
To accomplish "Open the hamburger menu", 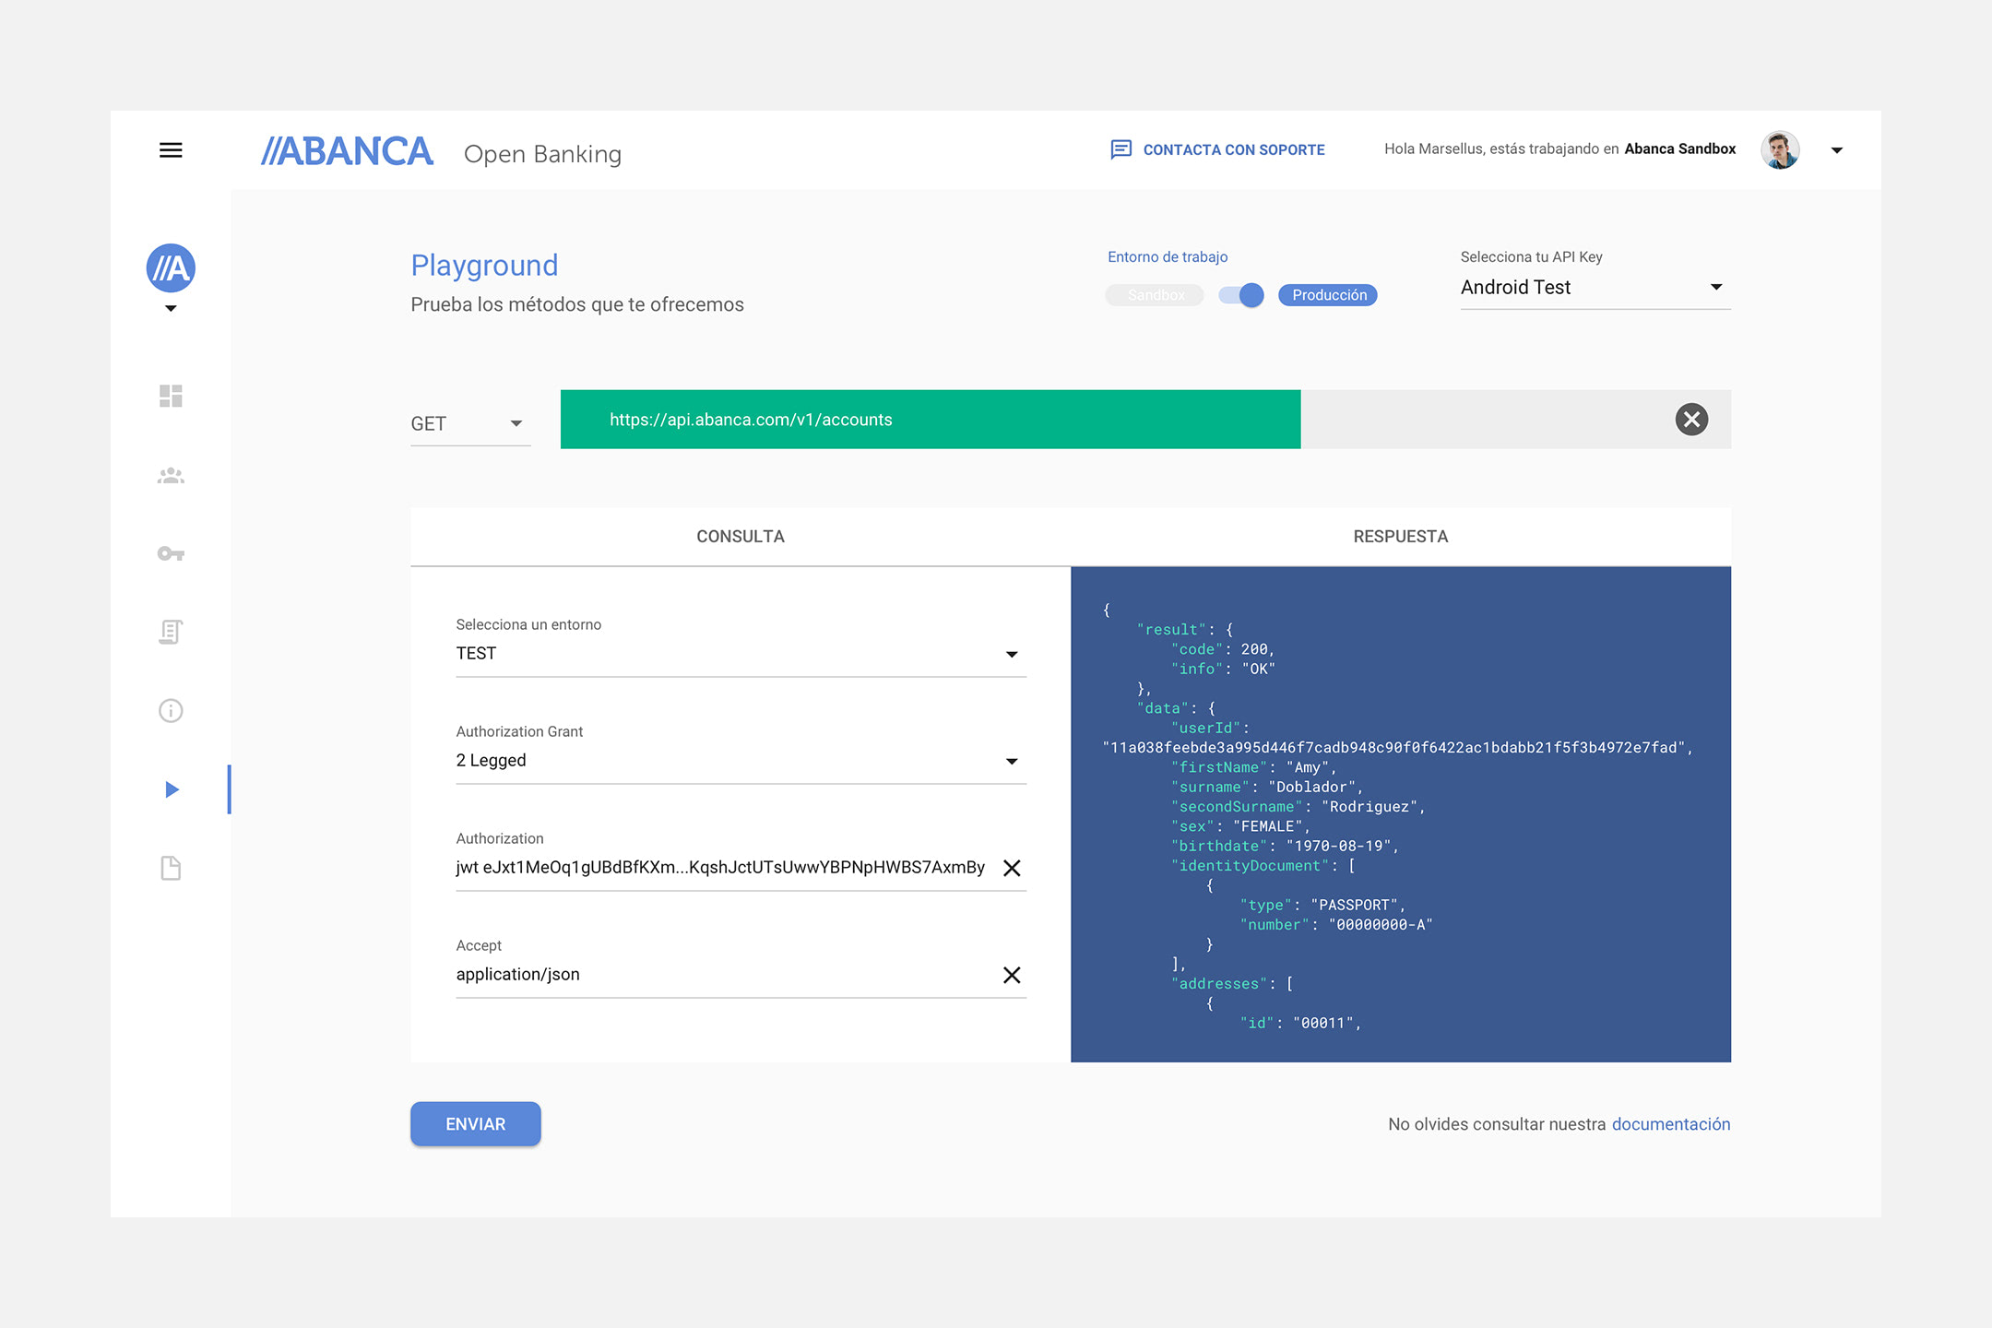I will coord(171,150).
